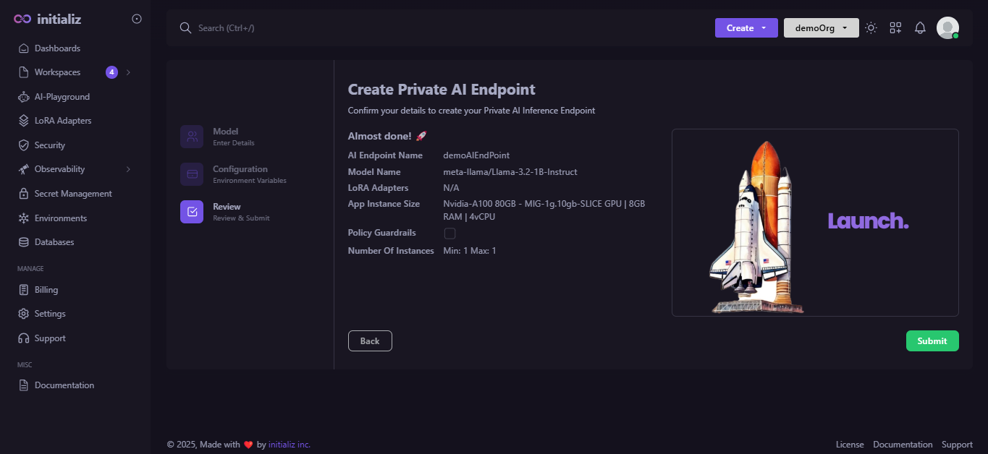Open the notifications bell icon
Image resolution: width=988 pixels, height=454 pixels.
[x=920, y=28]
